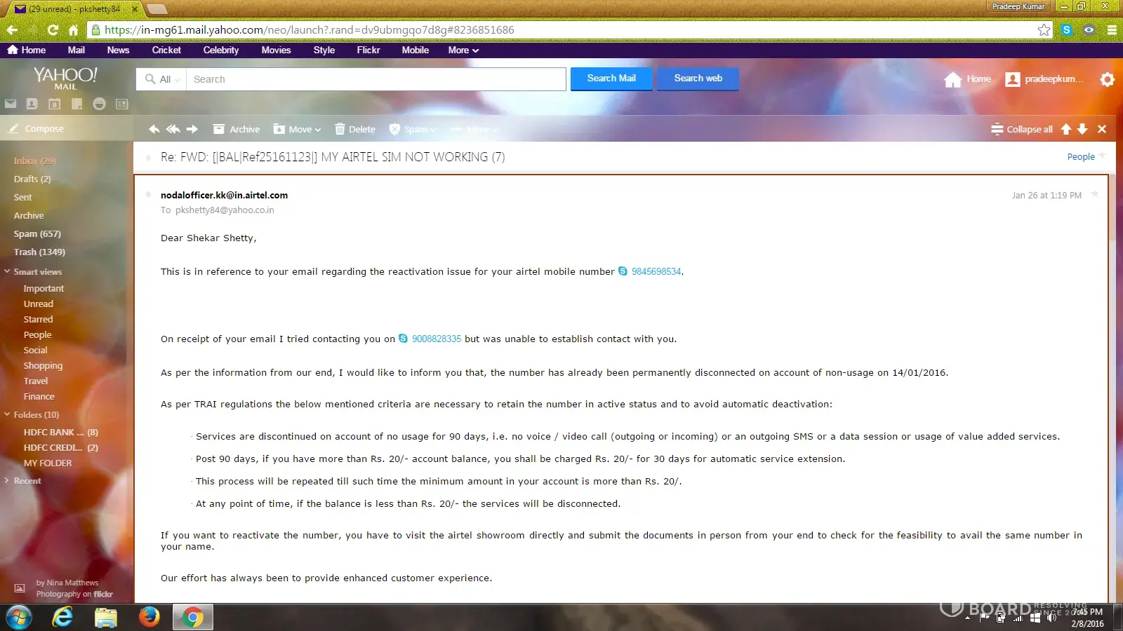Open the settings gear icon
This screenshot has height=631, width=1123.
point(1108,79)
